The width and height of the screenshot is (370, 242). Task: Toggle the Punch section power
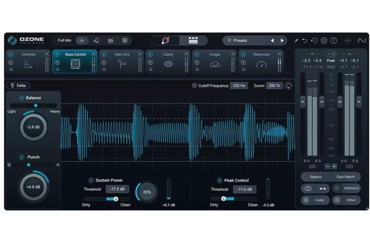21,157
